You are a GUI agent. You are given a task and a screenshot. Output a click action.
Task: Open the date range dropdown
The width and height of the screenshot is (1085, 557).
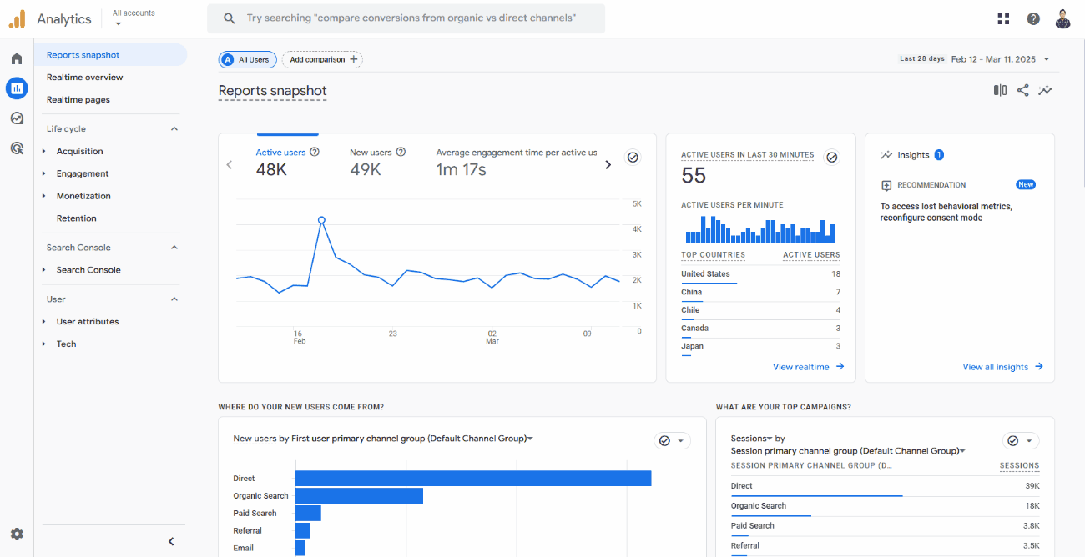tap(1047, 59)
